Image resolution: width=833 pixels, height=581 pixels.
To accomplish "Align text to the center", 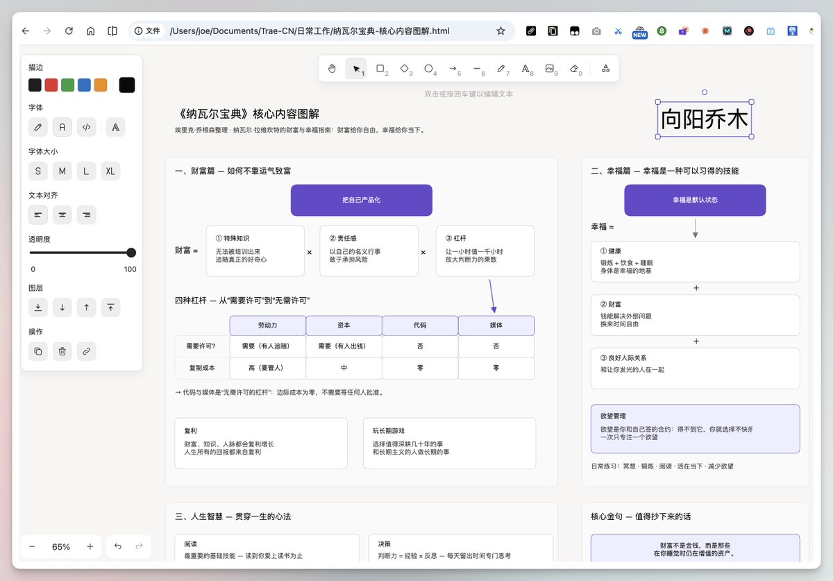I will [x=62, y=214].
